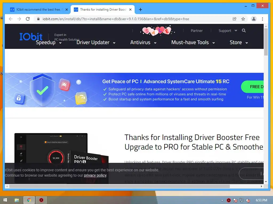The image size is (273, 204).
Task: Click 'Boost startup and system performance' bullet
Action: (166, 99)
